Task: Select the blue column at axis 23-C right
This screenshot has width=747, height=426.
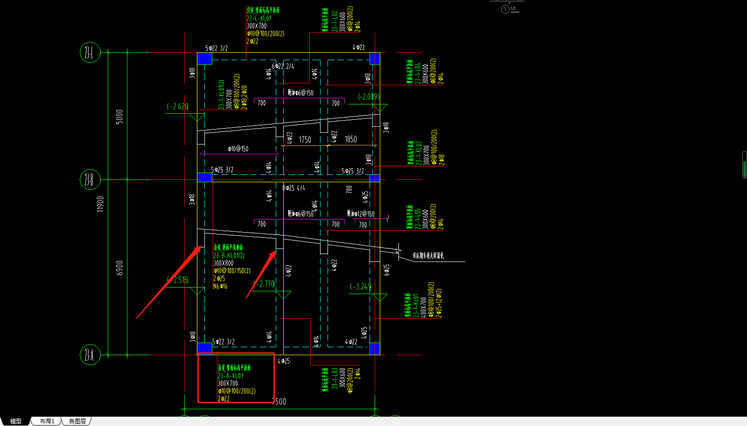Action: pos(375,58)
